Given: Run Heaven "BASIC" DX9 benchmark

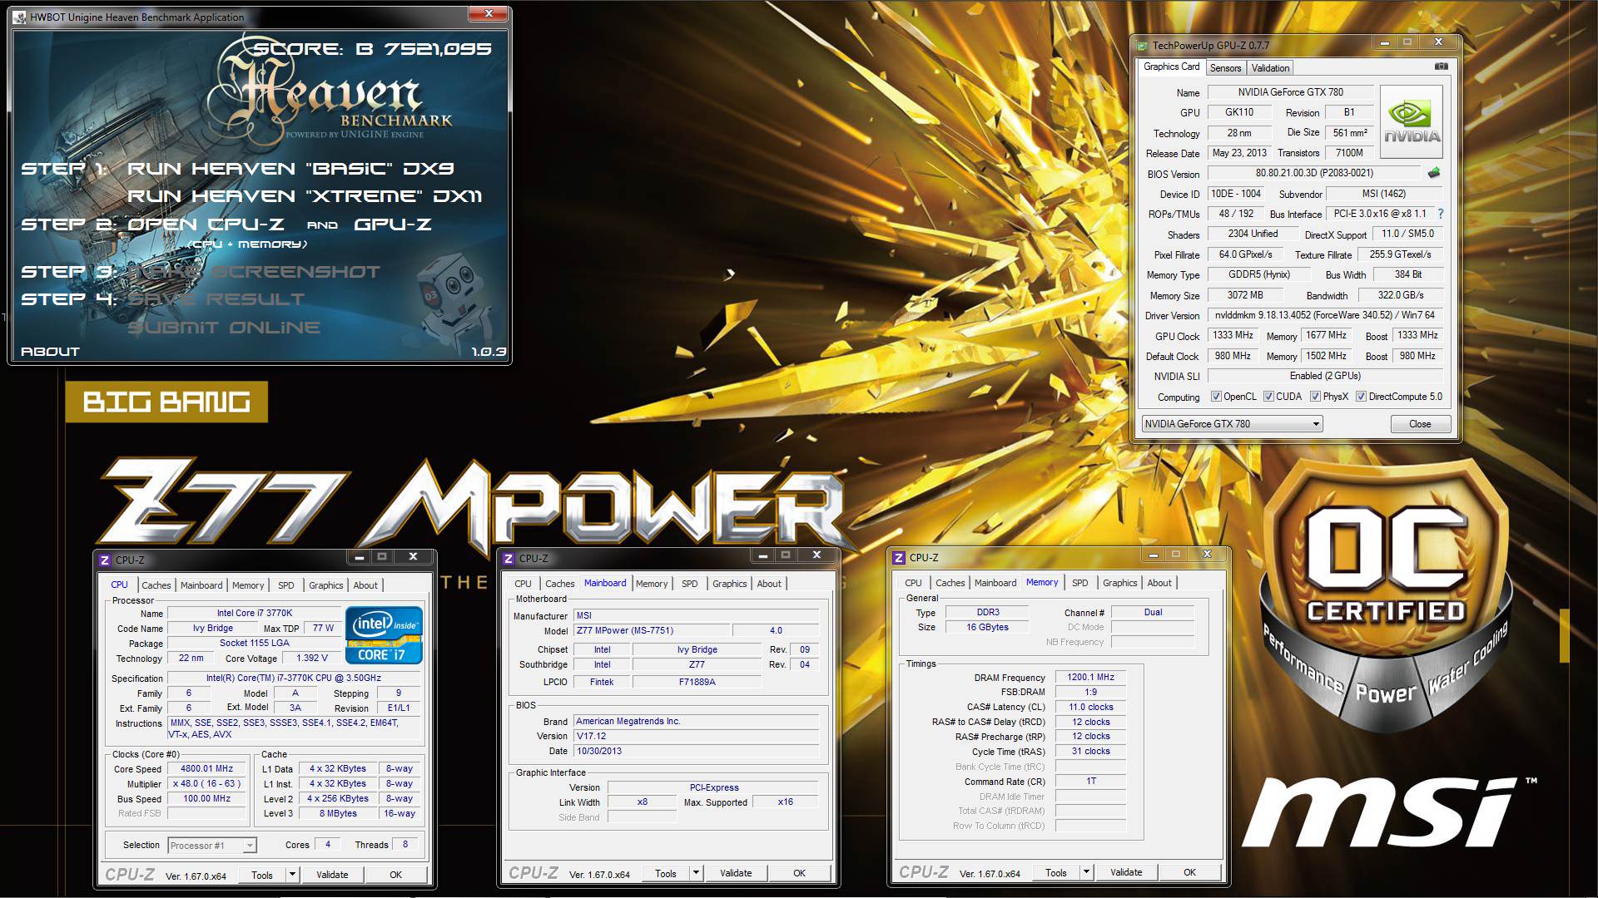Looking at the screenshot, I should pos(290,169).
